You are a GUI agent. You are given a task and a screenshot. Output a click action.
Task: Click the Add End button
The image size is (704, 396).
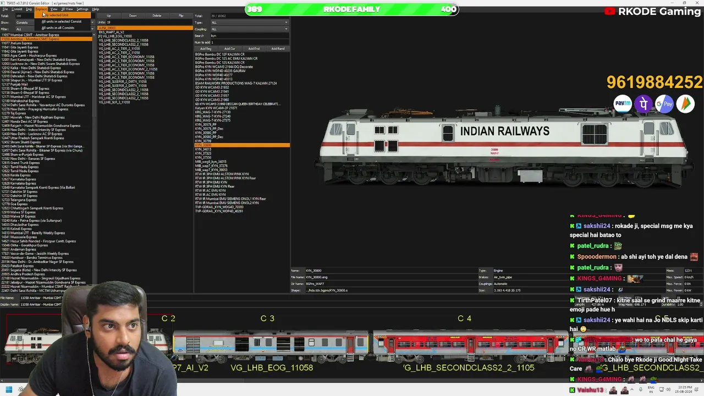(254, 48)
